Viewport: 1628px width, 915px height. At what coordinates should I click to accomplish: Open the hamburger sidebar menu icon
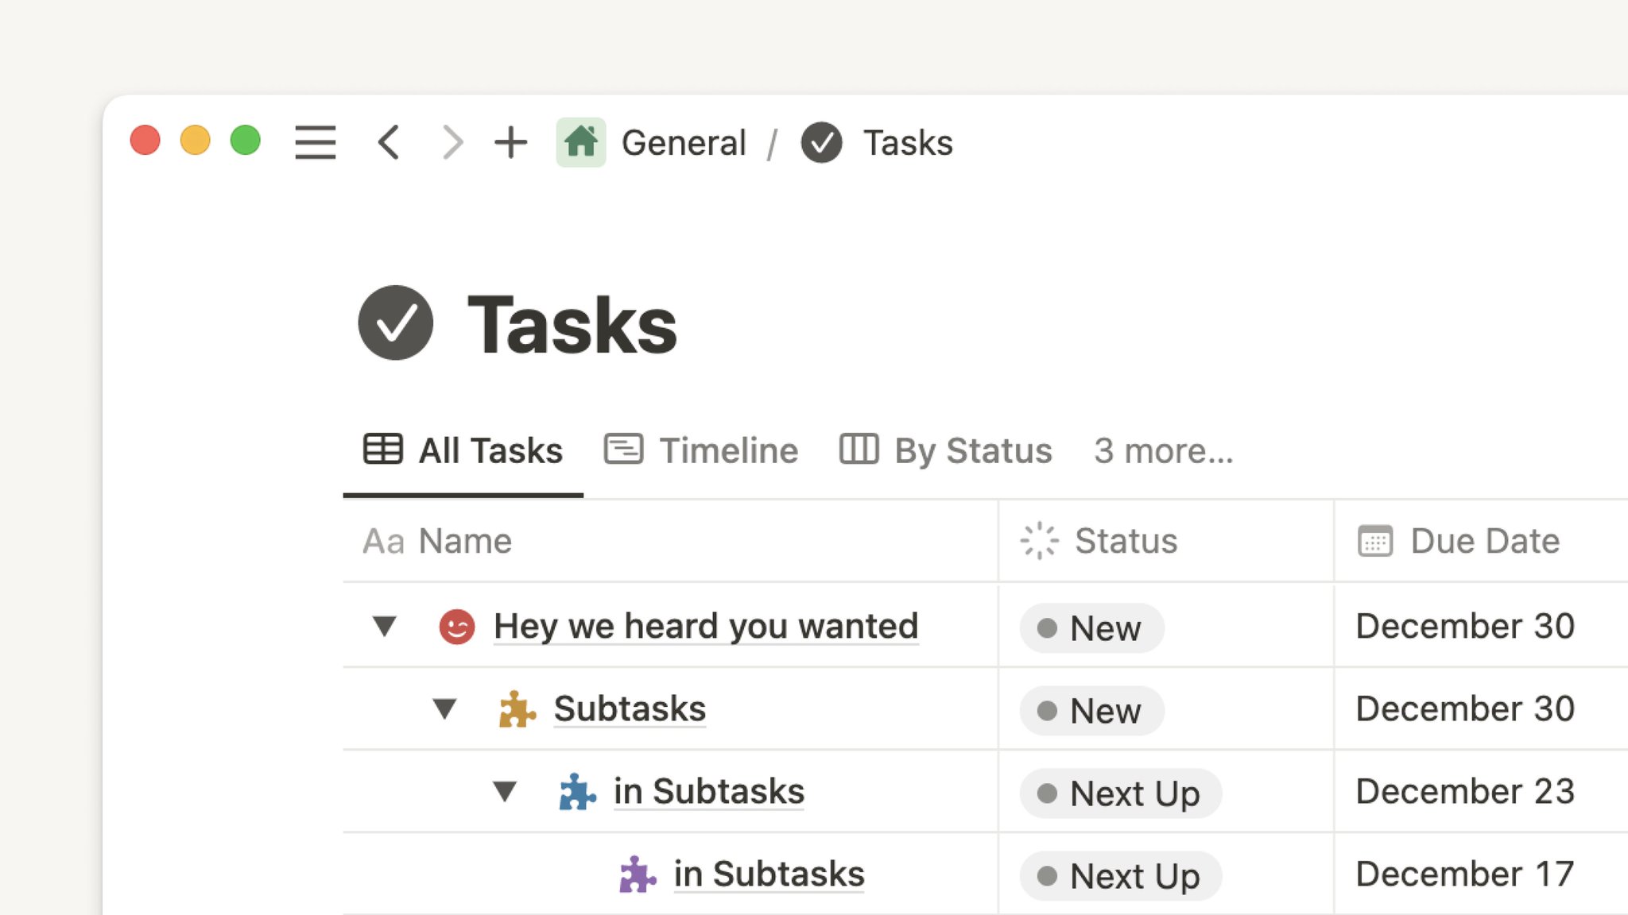tap(315, 142)
